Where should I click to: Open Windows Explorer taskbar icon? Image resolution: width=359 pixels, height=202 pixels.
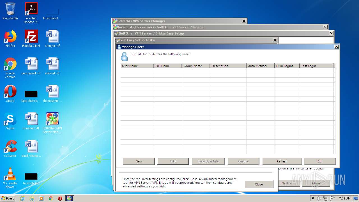[32, 198]
